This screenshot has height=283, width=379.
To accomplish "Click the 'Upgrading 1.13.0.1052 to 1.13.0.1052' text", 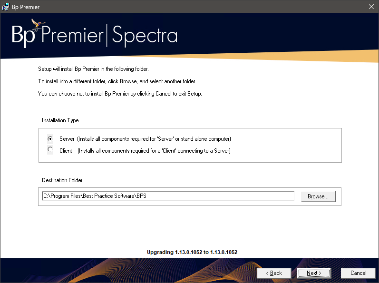I will click(x=192, y=252).
